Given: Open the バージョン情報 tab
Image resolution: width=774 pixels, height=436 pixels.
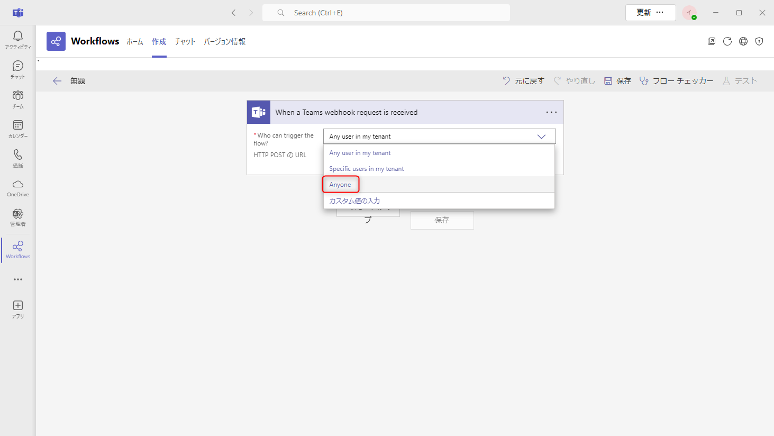Looking at the screenshot, I should click(225, 41).
